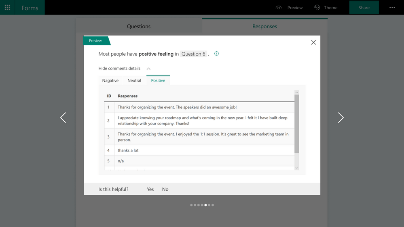Close the insight preview dialog

pos(313,42)
